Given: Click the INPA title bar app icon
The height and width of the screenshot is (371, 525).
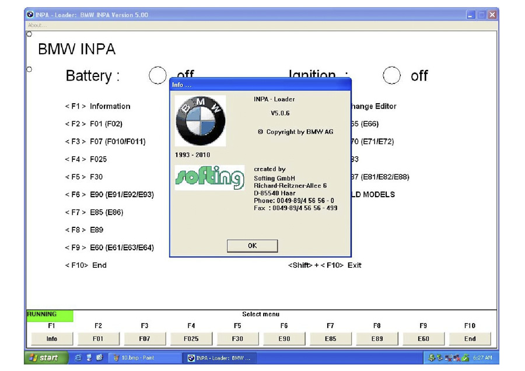Looking at the screenshot, I should [30, 15].
